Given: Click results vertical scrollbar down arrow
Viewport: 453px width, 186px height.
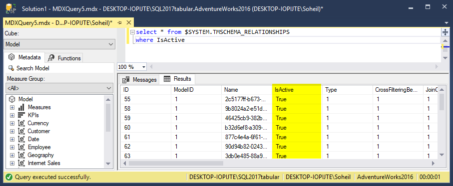Looking at the screenshot, I should 442,155.
